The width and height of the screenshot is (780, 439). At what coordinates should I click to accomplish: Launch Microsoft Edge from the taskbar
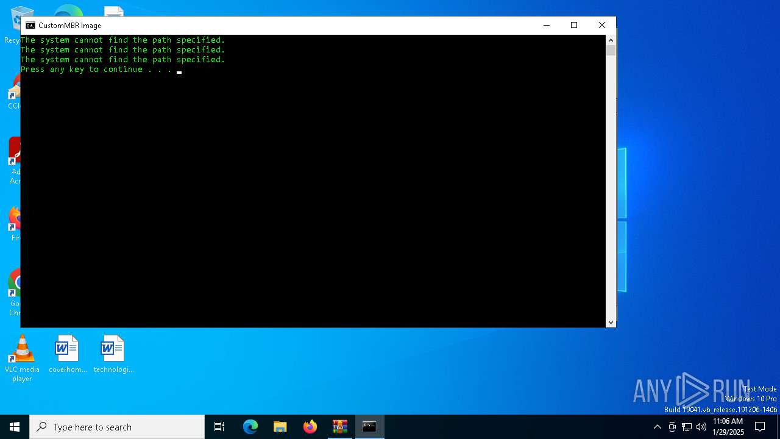[250, 427]
